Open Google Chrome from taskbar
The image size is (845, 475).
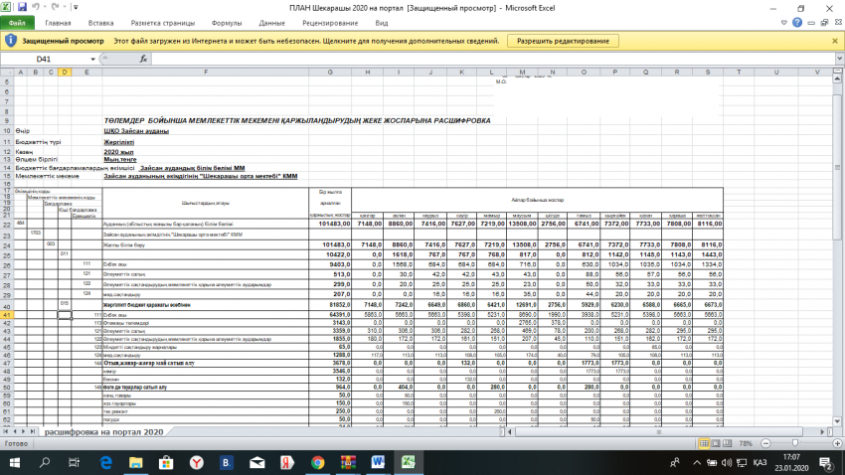(317, 463)
